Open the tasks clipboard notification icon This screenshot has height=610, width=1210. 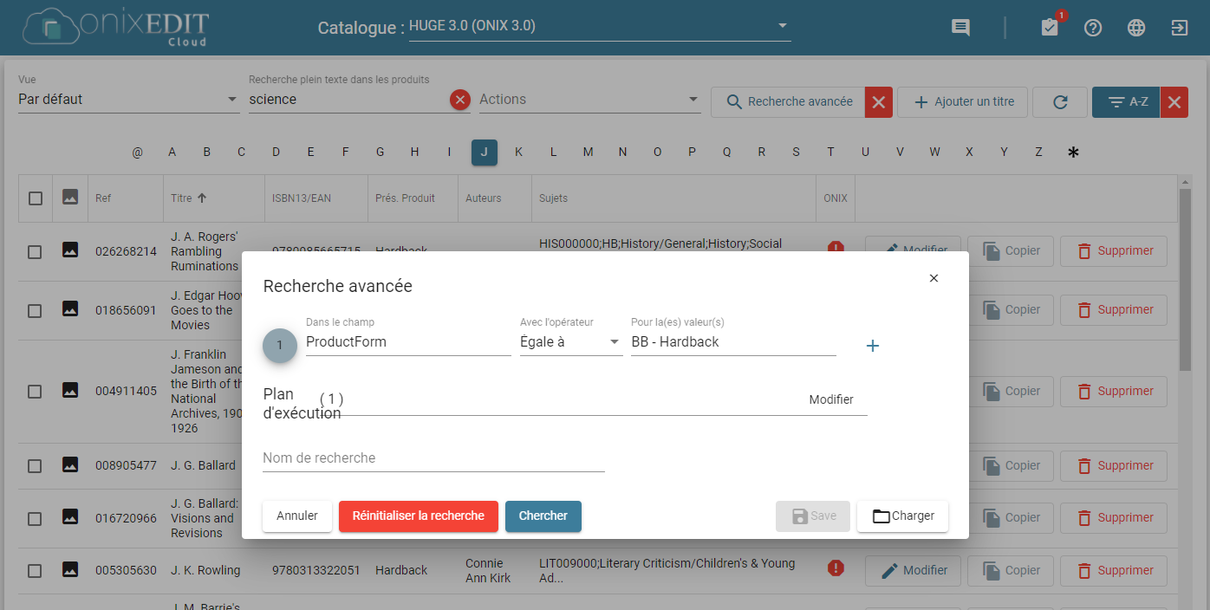[x=1050, y=28]
